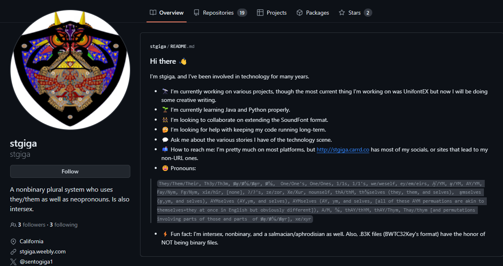Click the large stgiga display name

(24, 143)
